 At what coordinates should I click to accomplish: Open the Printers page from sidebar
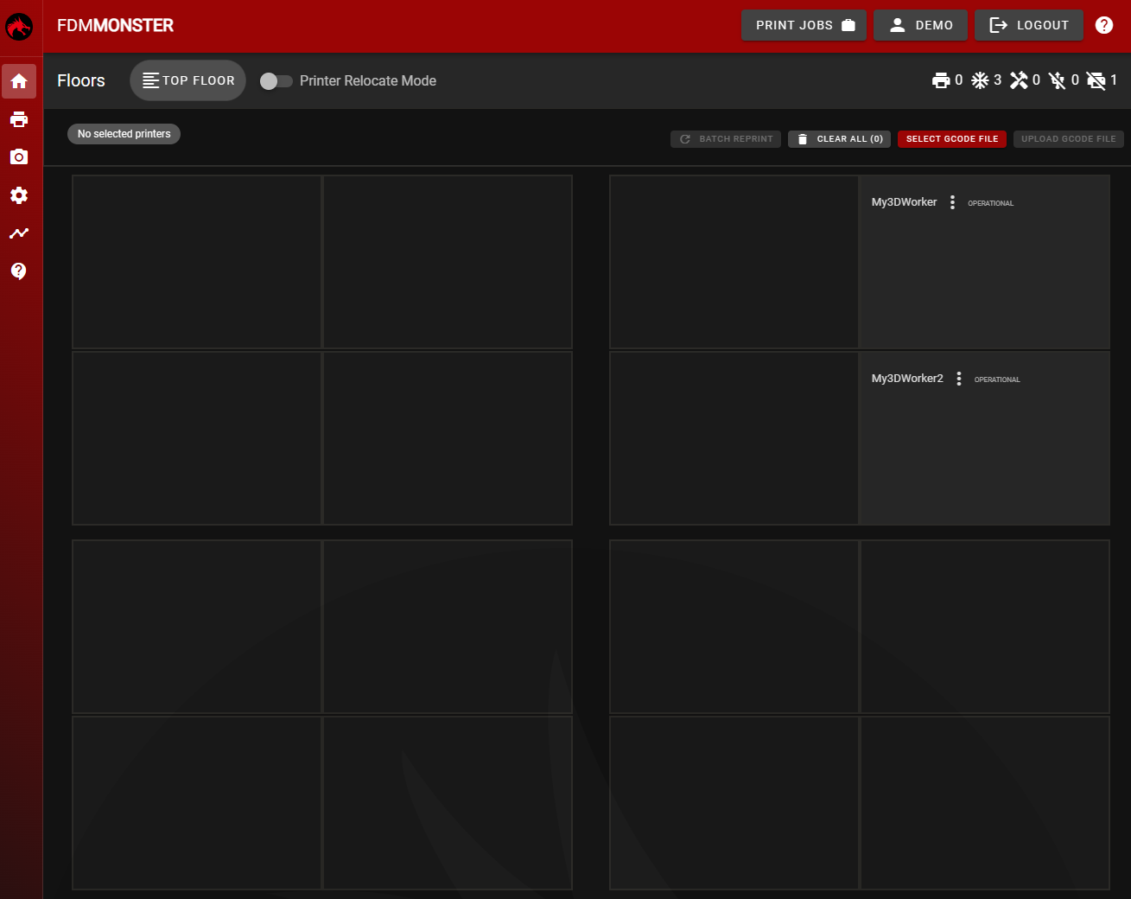click(19, 119)
